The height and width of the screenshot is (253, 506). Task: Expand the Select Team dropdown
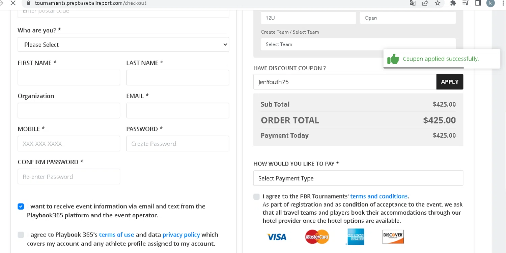click(358, 44)
